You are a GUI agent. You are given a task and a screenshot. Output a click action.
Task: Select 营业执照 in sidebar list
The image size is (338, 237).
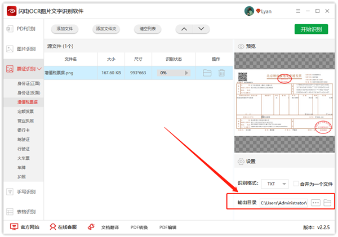[x=25, y=120]
